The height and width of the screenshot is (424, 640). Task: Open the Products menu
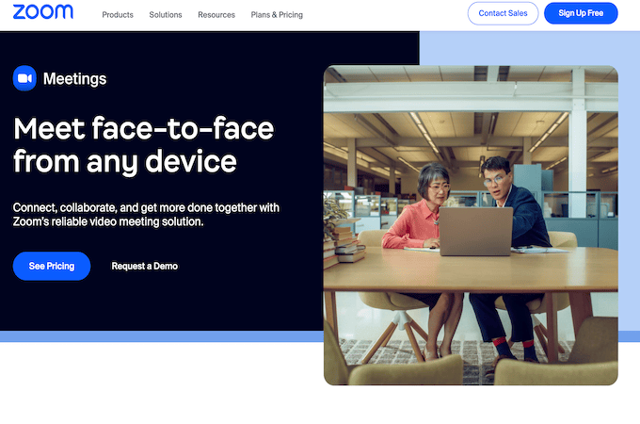[x=118, y=15]
